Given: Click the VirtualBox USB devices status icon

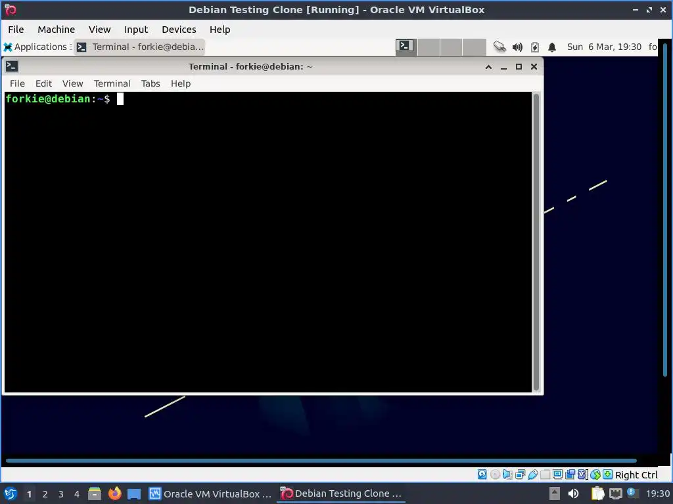Looking at the screenshot, I should pyautogui.click(x=532, y=474).
